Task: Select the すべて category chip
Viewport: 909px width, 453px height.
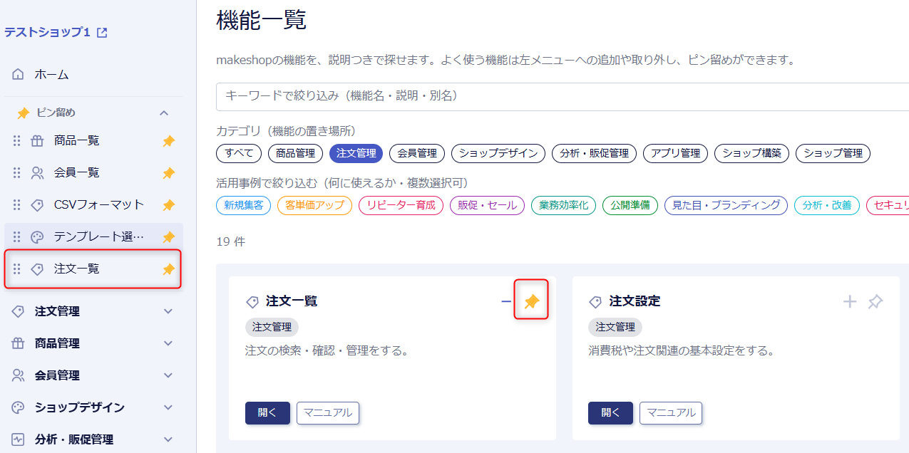Action: [x=239, y=153]
